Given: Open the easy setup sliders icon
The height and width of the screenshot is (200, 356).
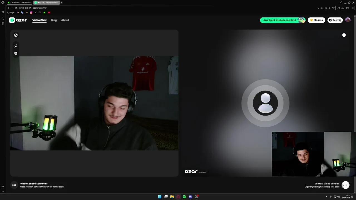Looking at the screenshot, I should pos(352,8).
